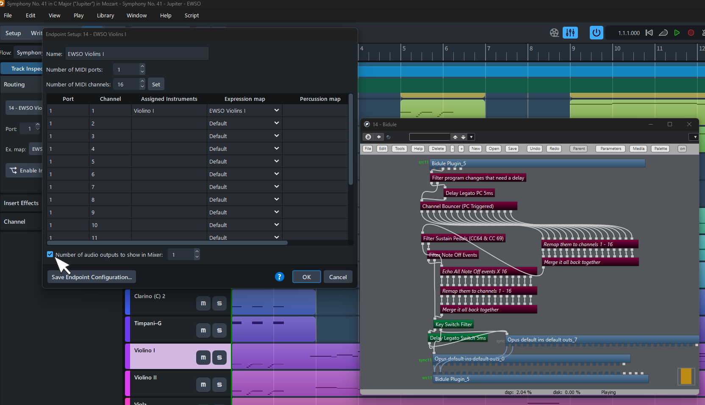The image size is (705, 405).
Task: Click the Bidule Tools button
Action: 400,149
